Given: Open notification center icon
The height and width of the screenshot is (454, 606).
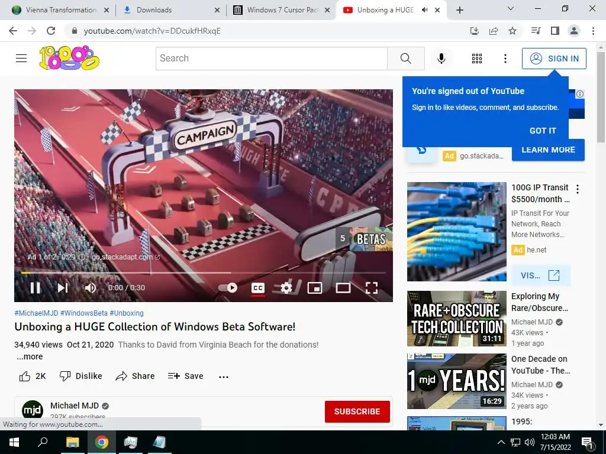Looking at the screenshot, I should (588, 443).
